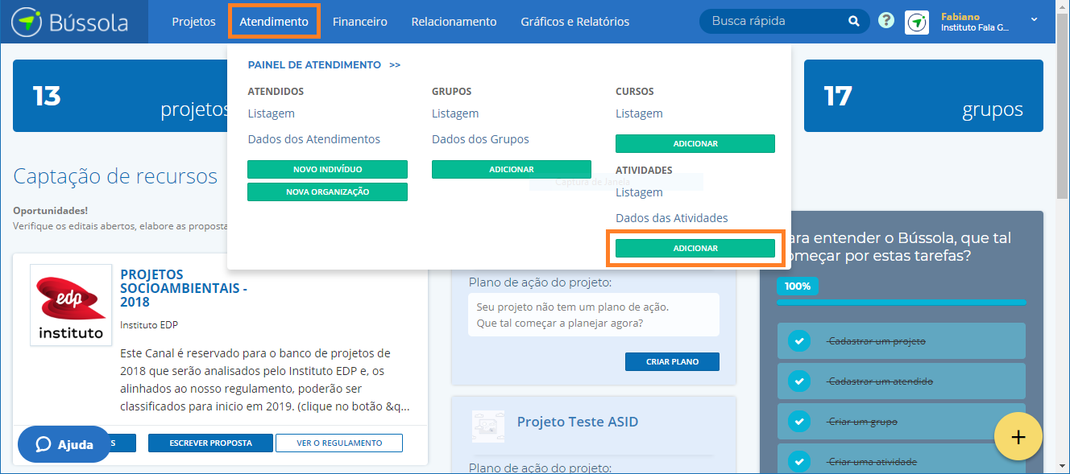Open the Financeiro menu

coord(359,22)
